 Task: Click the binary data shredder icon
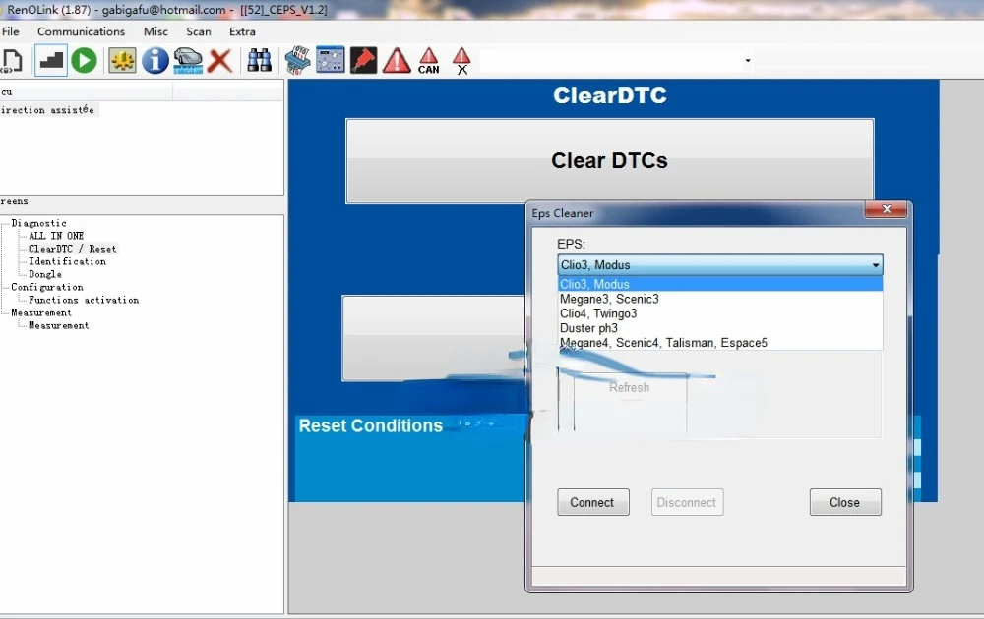click(x=297, y=61)
